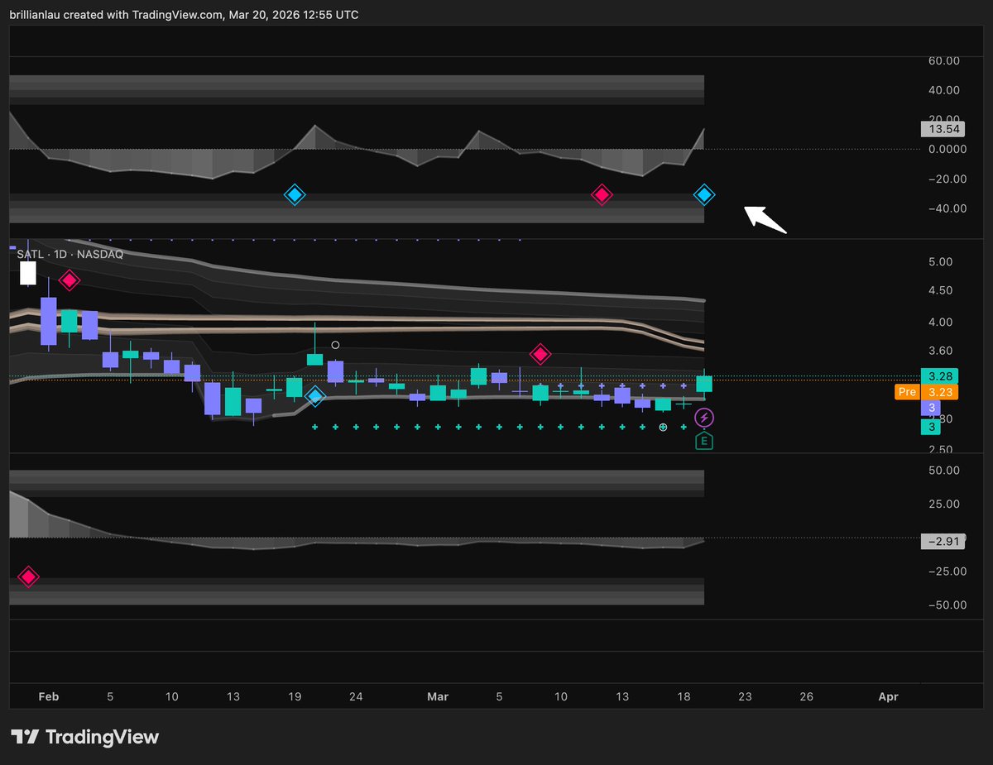Screen dimensions: 993x765
Task: Click the 40.00 level on top oscillator scale
Action: [x=943, y=90]
